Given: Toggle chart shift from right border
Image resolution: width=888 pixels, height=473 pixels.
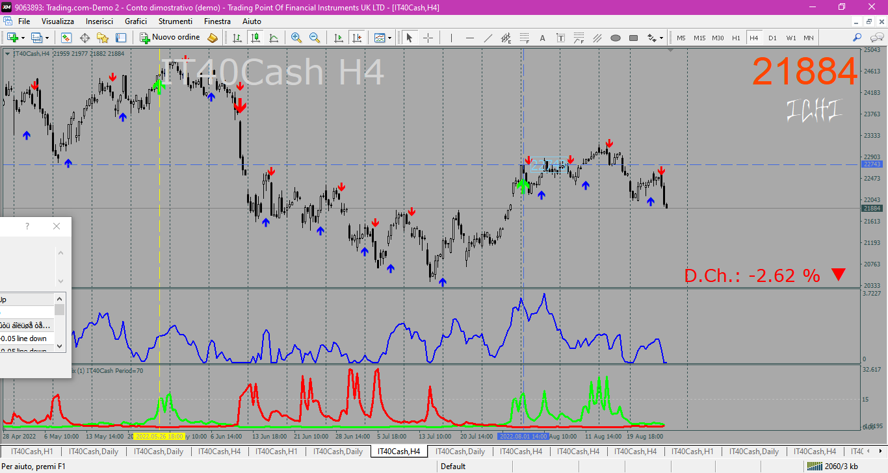Looking at the screenshot, I should pyautogui.click(x=356, y=38).
